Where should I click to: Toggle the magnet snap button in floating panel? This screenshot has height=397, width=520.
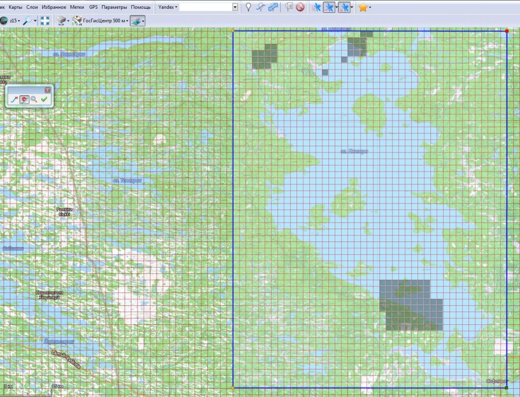pos(24,99)
